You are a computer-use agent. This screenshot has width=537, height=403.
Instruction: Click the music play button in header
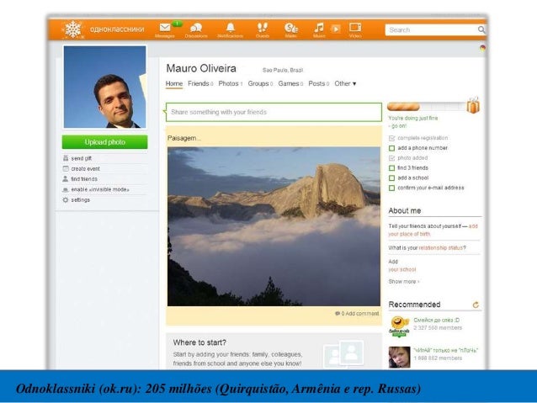[x=336, y=29]
